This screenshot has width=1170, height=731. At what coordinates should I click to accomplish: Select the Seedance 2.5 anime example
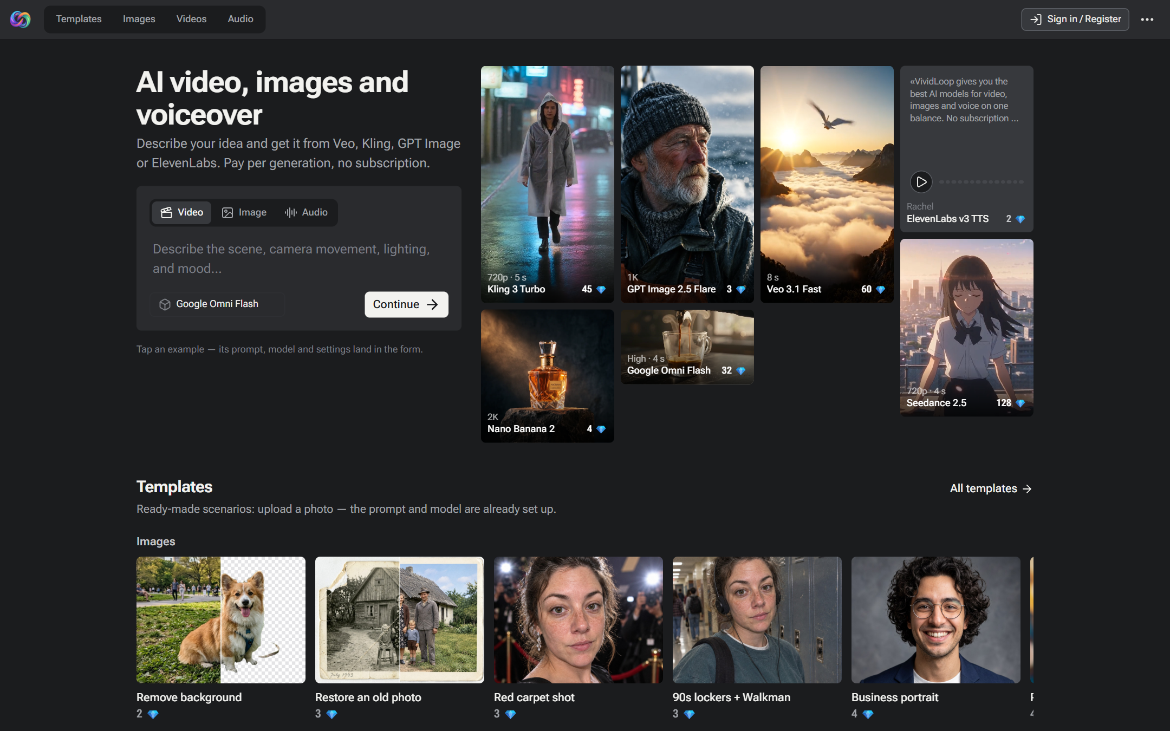click(x=966, y=328)
